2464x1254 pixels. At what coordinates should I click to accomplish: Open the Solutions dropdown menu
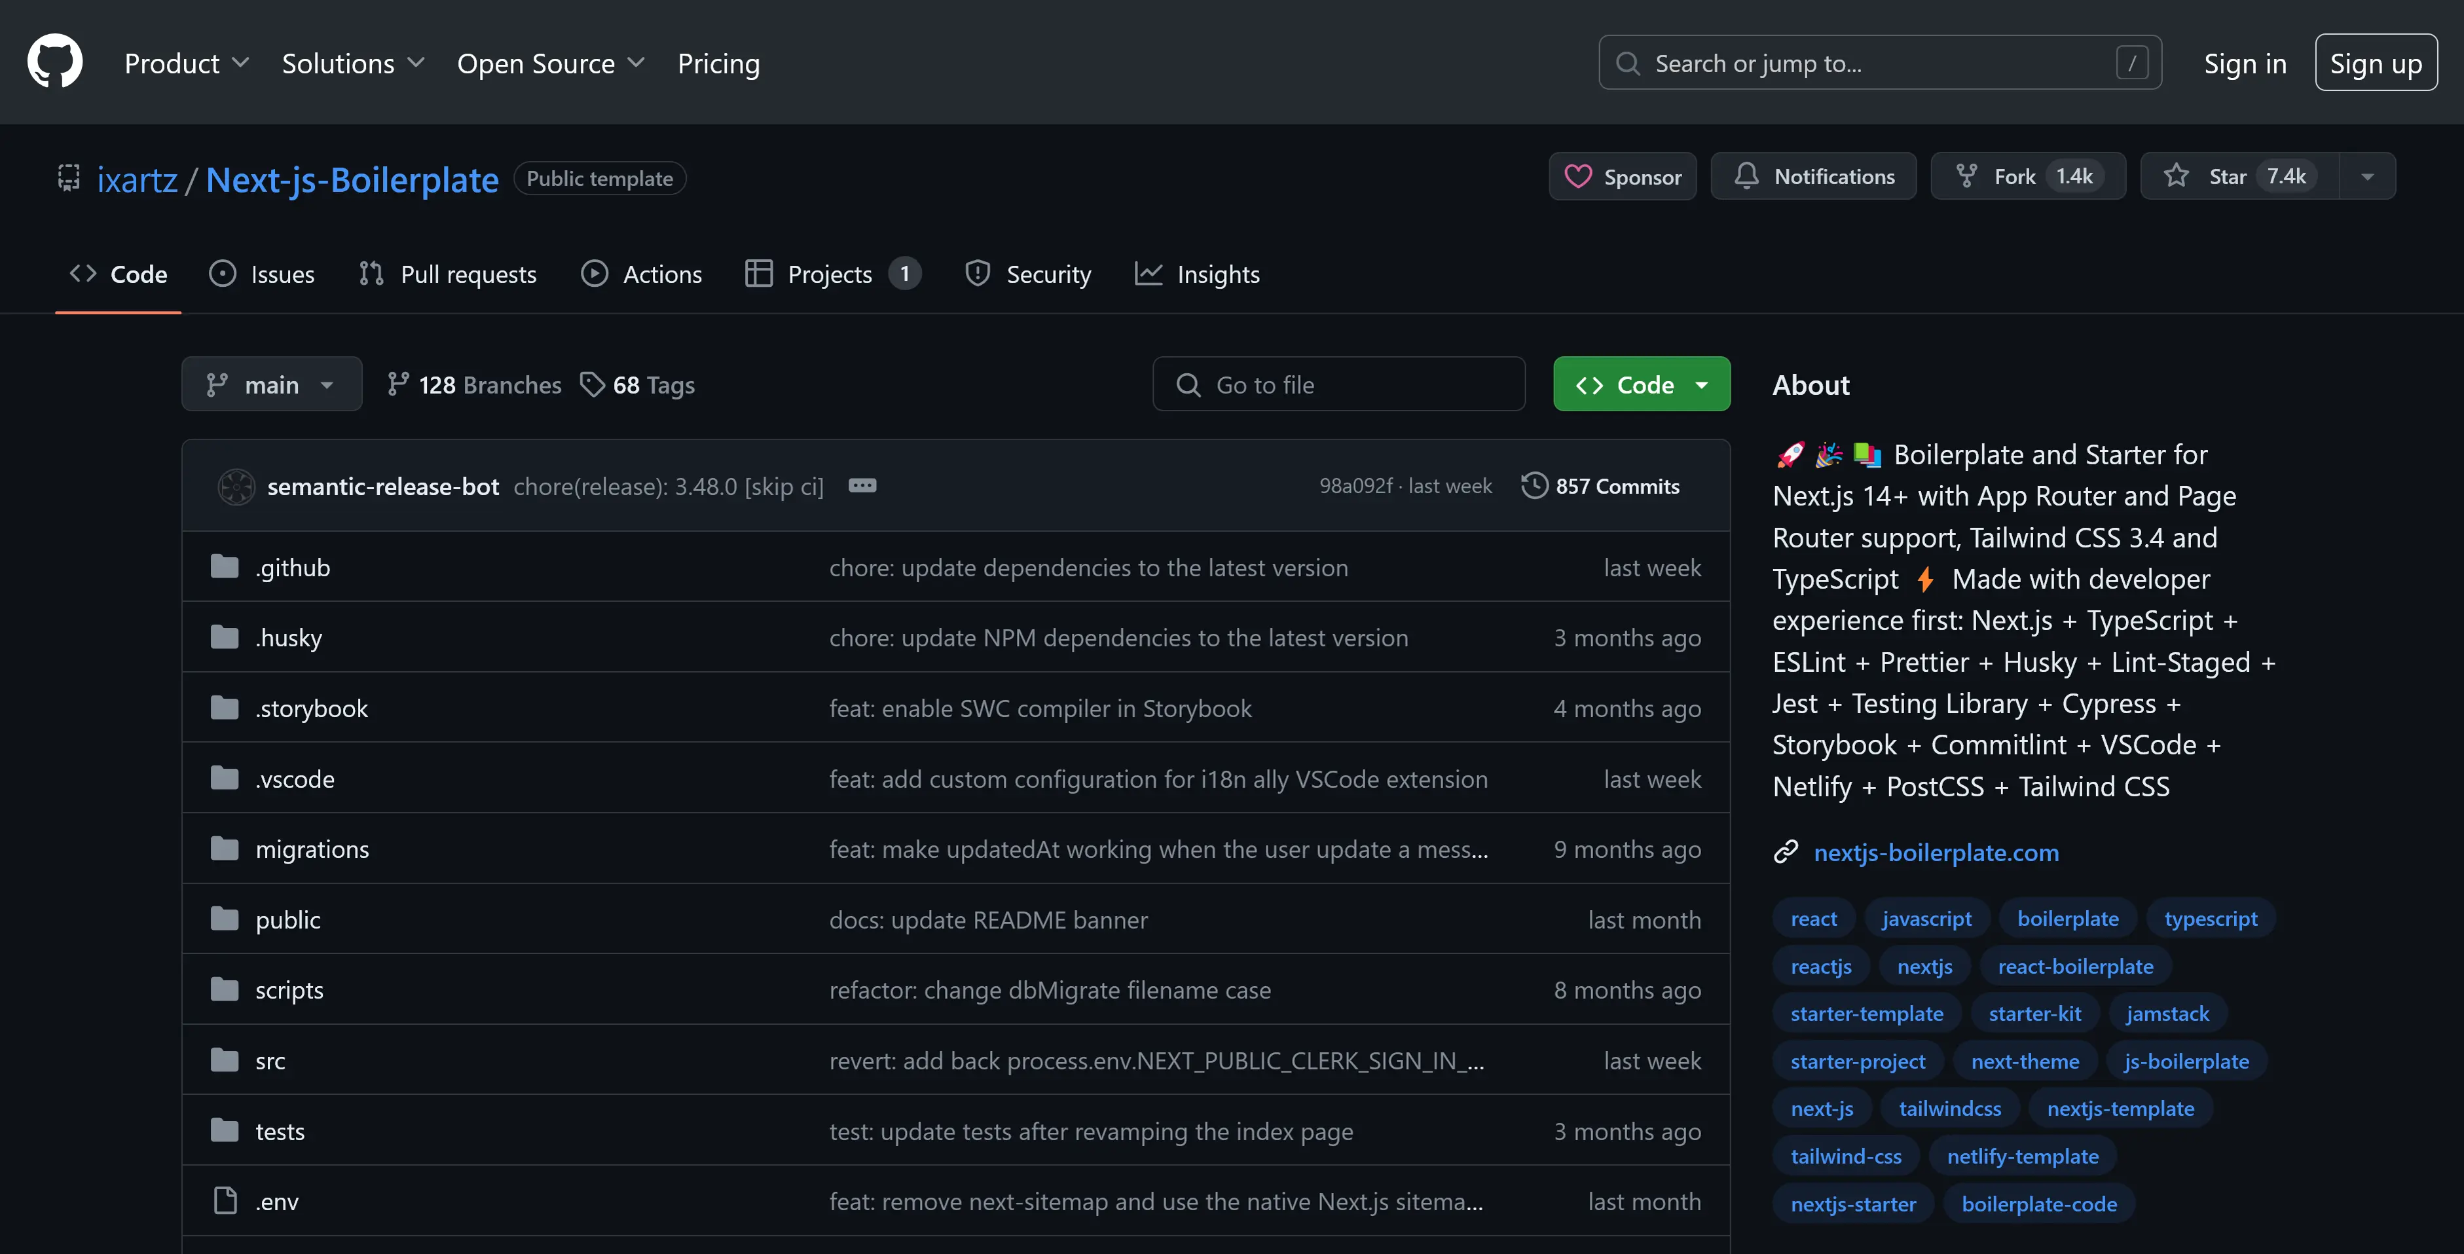coord(353,63)
